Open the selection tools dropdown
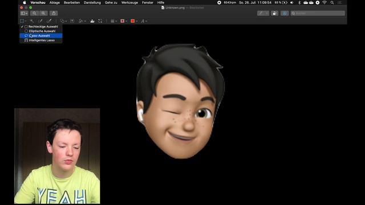Viewport: 365px width, 205px height. coord(23,21)
